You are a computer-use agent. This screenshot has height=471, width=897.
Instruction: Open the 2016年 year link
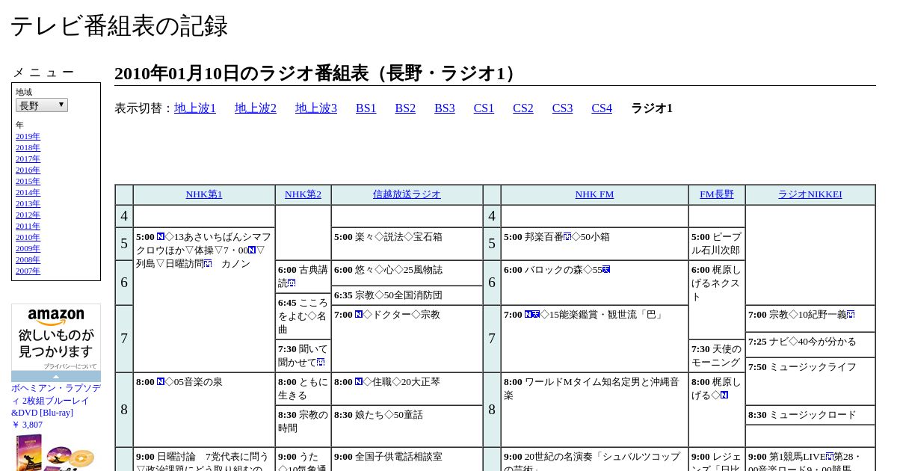click(x=28, y=170)
